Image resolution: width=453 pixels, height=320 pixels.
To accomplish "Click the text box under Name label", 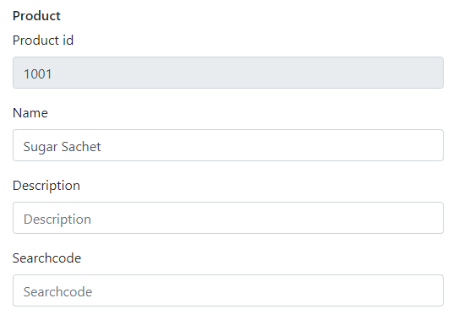I will (x=228, y=145).
